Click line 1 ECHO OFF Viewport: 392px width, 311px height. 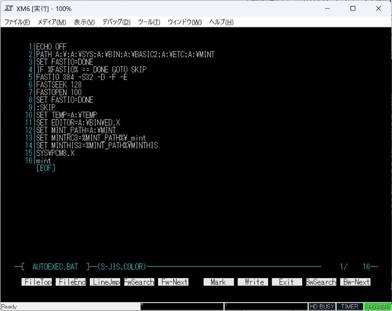51,47
